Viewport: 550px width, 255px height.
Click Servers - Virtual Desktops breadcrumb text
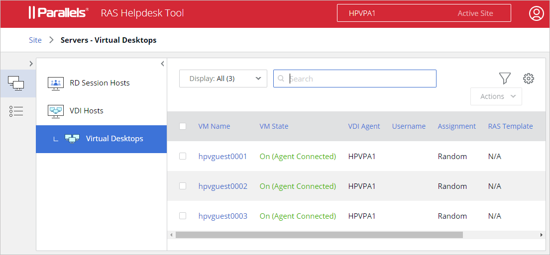tap(109, 40)
